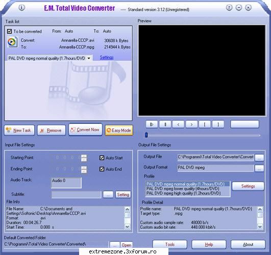Viewport: 271px width, 255px height.
Task: Set the end mark bracket
Action: click(x=218, y=124)
